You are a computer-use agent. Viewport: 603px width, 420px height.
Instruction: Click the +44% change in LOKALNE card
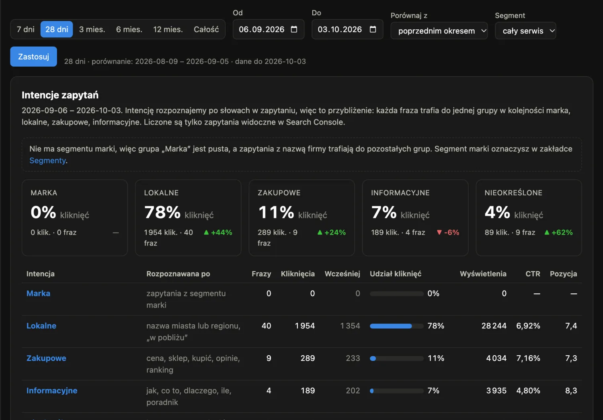218,232
